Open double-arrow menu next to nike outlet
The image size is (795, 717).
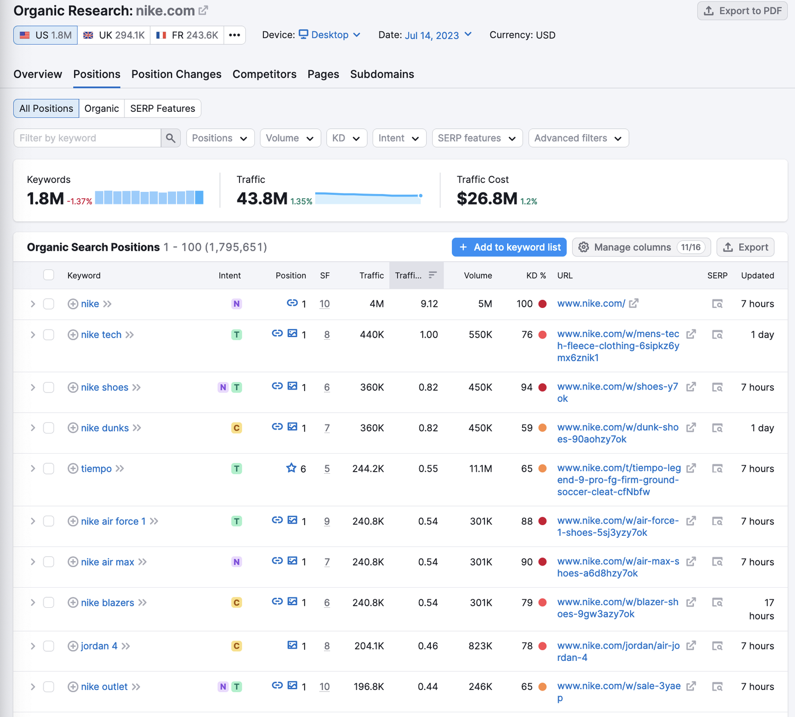[136, 687]
